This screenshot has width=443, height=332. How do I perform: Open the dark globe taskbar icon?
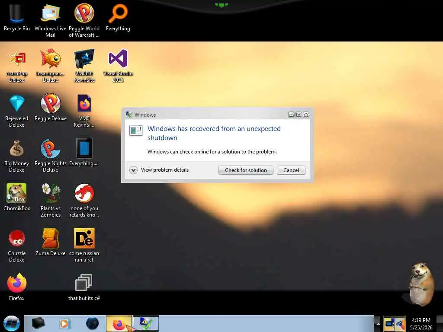point(92,323)
